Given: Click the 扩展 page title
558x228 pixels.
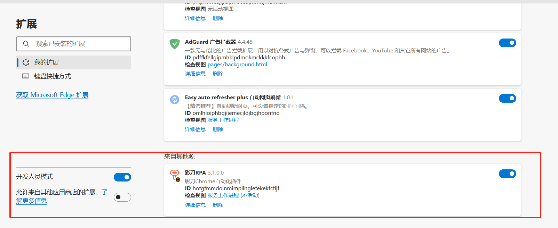Looking at the screenshot, I should click(x=26, y=24).
